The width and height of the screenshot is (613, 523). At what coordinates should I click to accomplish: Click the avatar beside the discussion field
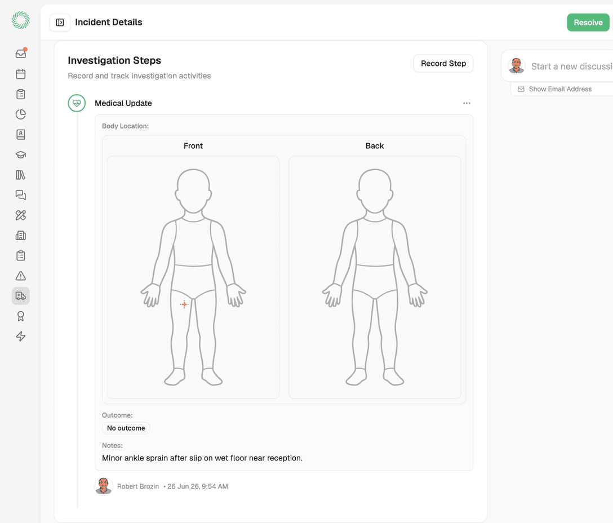tap(517, 66)
